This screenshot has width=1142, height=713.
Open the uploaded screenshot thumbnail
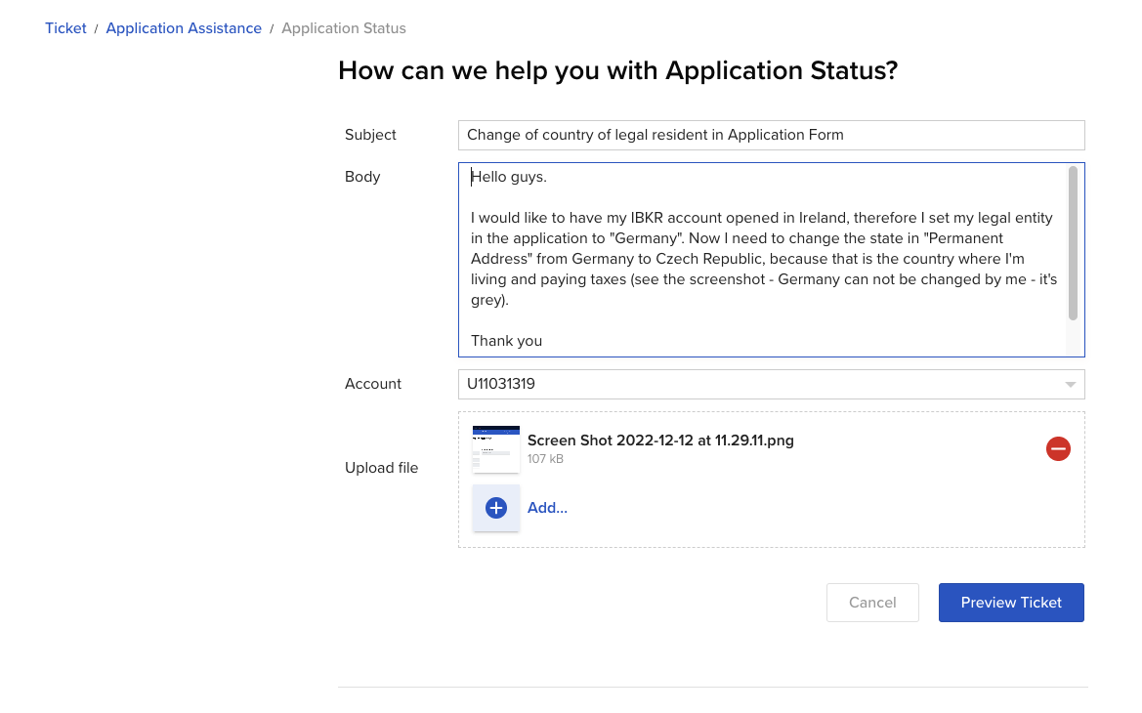click(x=496, y=448)
